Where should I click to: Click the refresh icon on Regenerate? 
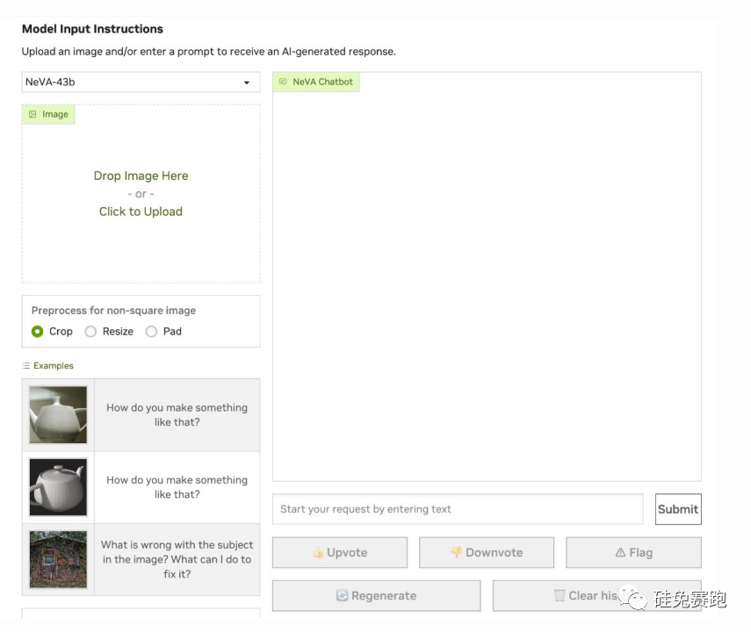coord(342,595)
